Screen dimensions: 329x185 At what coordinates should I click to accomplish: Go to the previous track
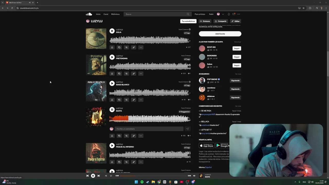(x=87, y=176)
